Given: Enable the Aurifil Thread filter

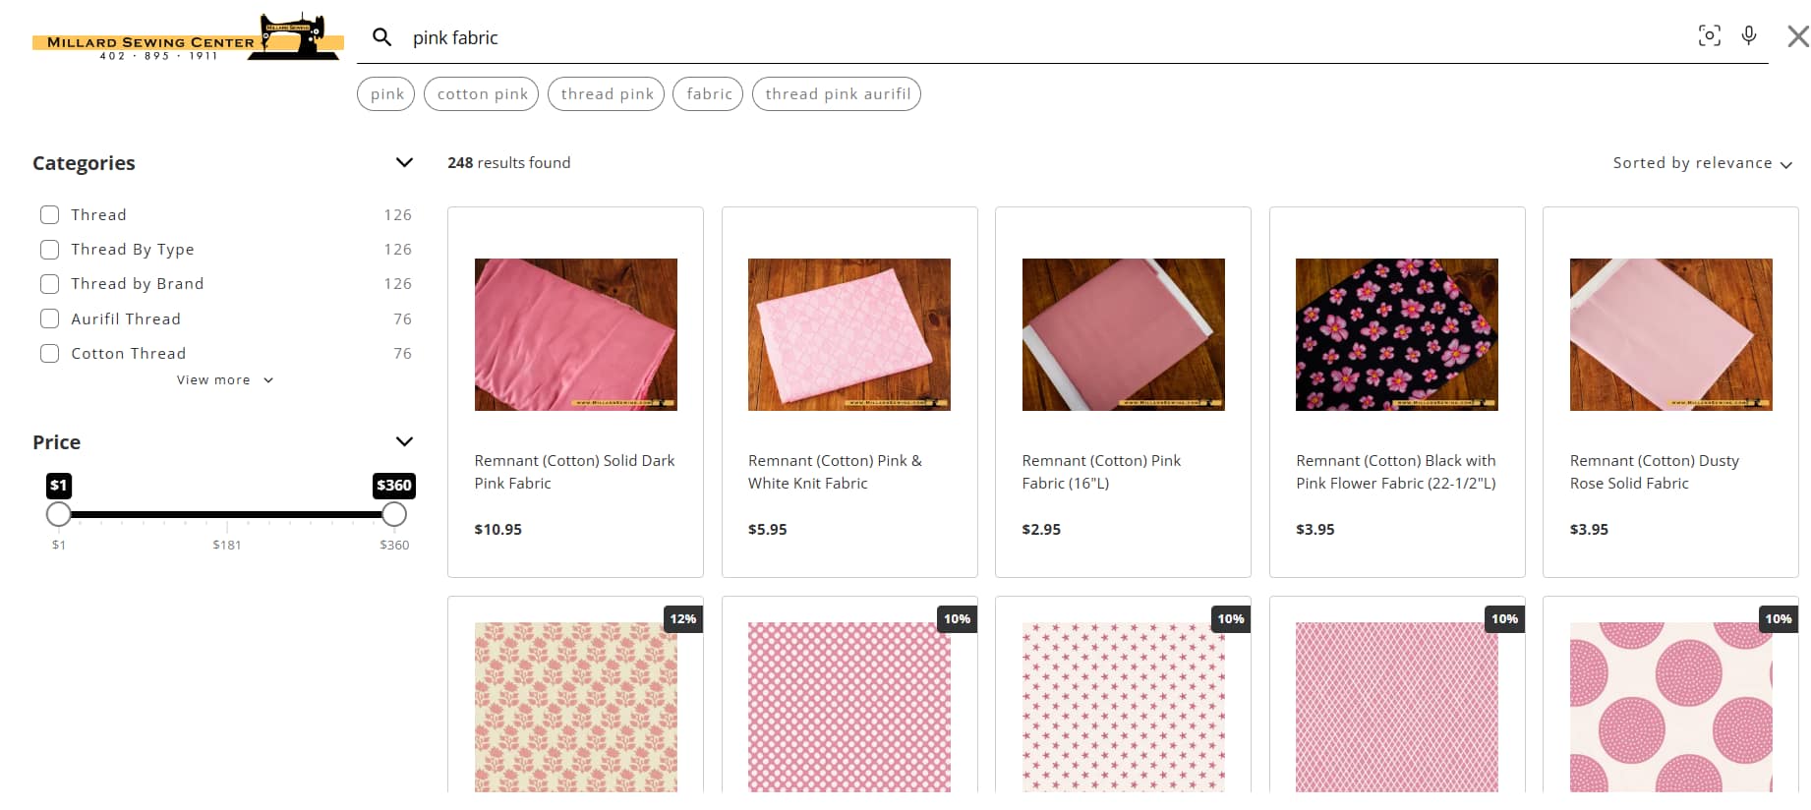Looking at the screenshot, I should 49,319.
